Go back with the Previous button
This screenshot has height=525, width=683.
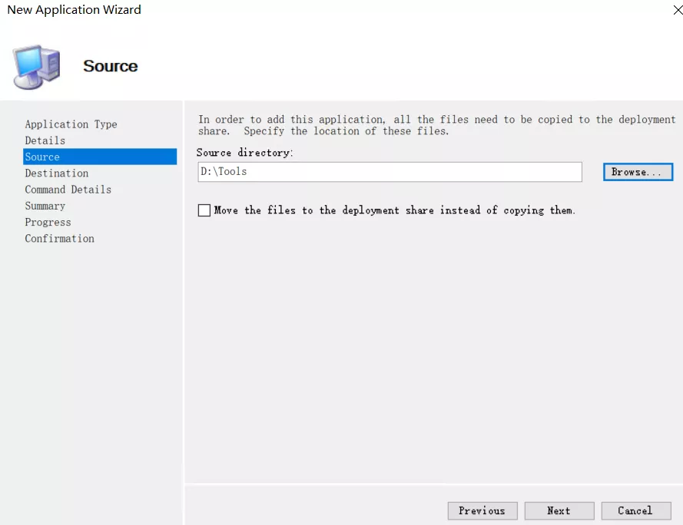482,510
